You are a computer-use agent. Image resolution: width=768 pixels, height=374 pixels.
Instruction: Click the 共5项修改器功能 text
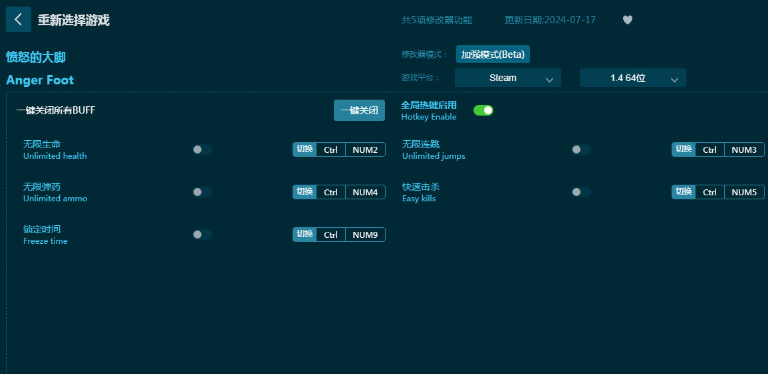(437, 20)
